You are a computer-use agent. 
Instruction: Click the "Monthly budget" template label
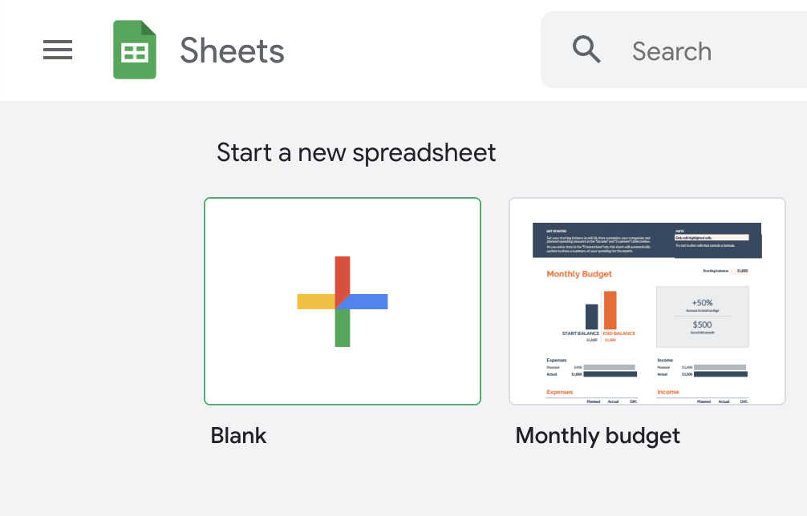click(x=598, y=437)
